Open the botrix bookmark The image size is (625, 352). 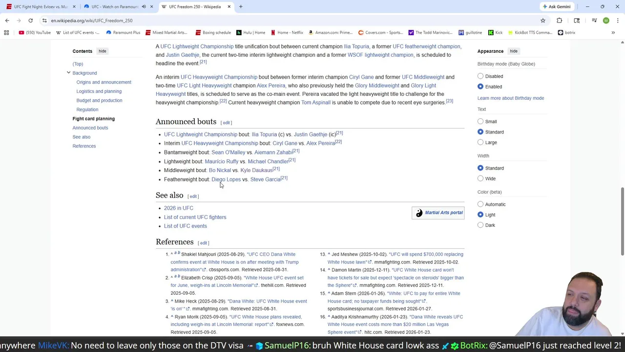[566, 33]
